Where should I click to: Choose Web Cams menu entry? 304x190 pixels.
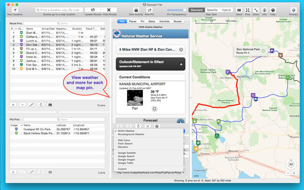(x=148, y=140)
